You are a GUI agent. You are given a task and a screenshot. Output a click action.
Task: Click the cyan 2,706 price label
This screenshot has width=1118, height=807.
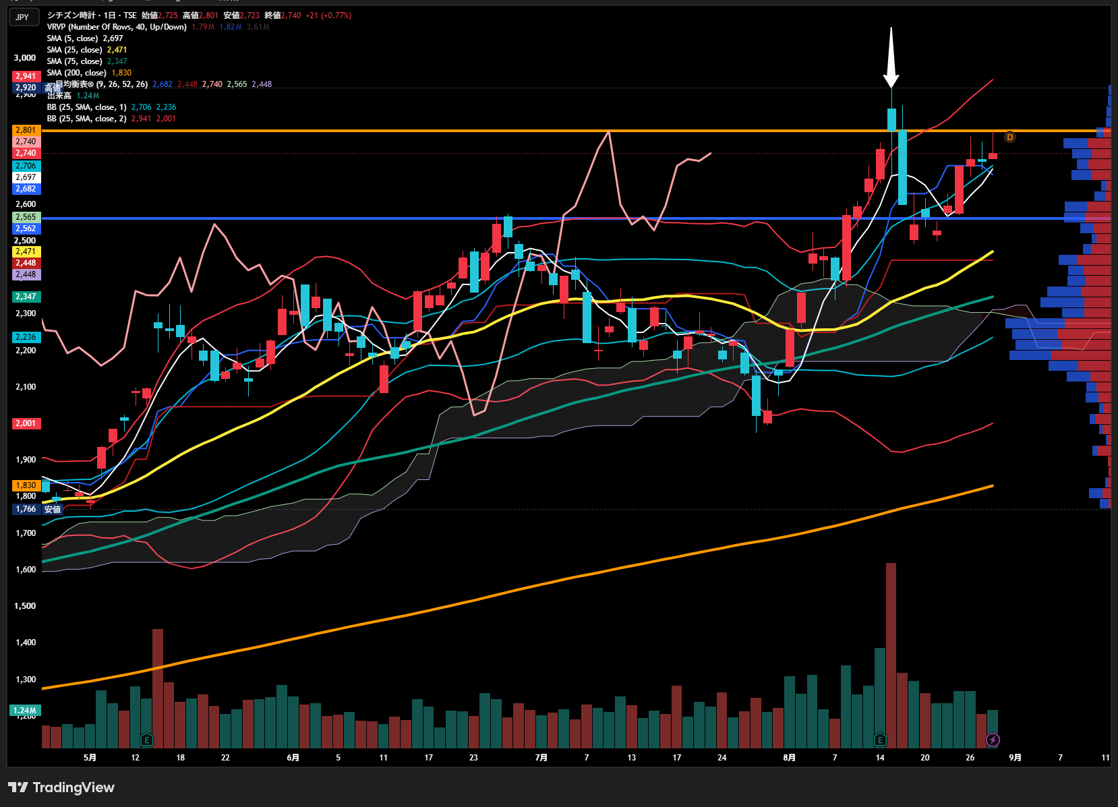click(26, 166)
